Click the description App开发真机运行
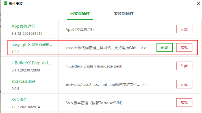202x113 pixels. (x=80, y=29)
